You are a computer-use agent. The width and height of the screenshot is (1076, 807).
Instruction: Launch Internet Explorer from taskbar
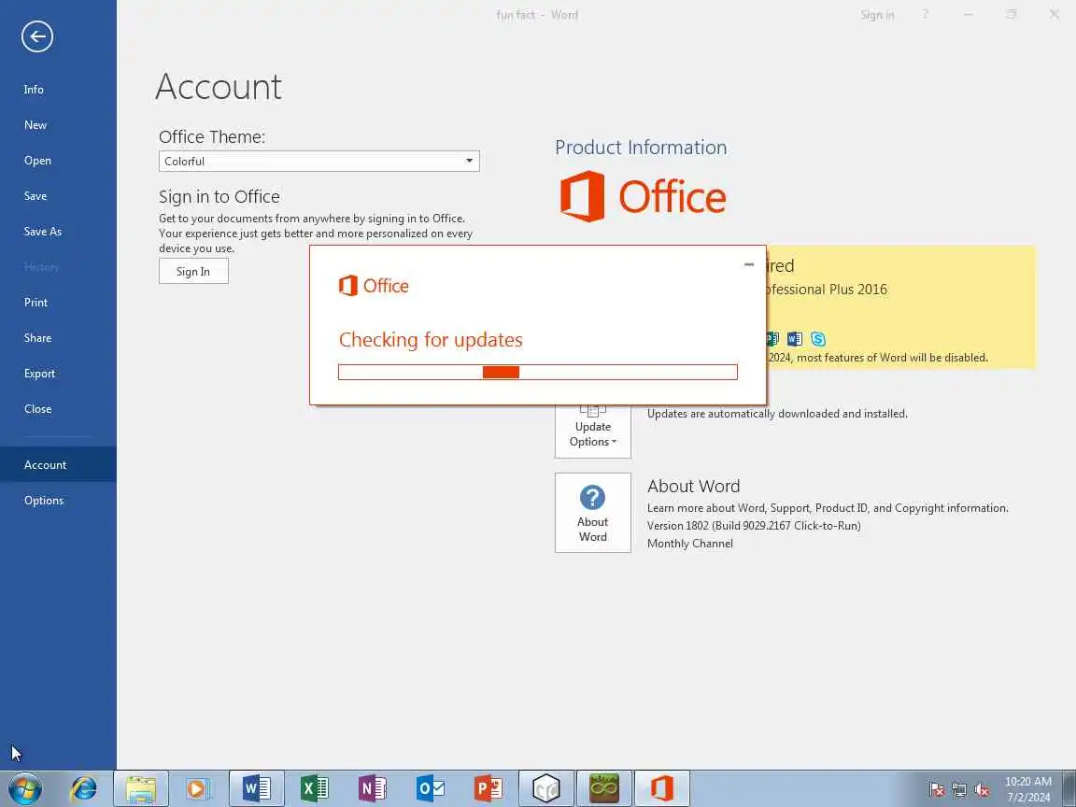84,788
